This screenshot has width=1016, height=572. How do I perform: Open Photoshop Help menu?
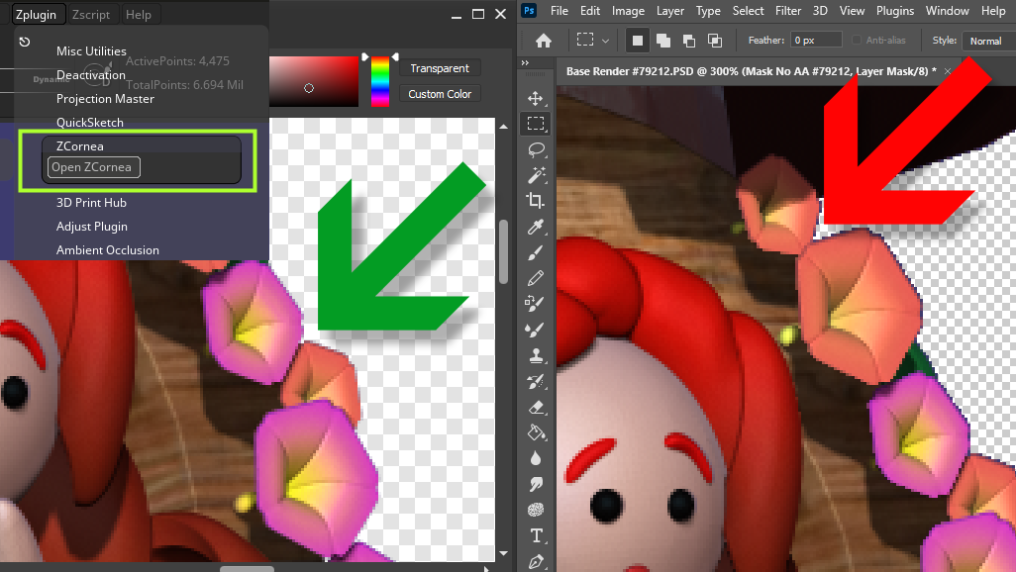pos(993,11)
